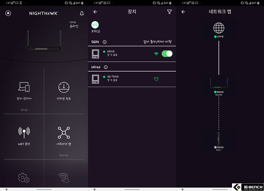
Task: Open the 네트워크 맵 icon on dashboard
Action: point(64,133)
